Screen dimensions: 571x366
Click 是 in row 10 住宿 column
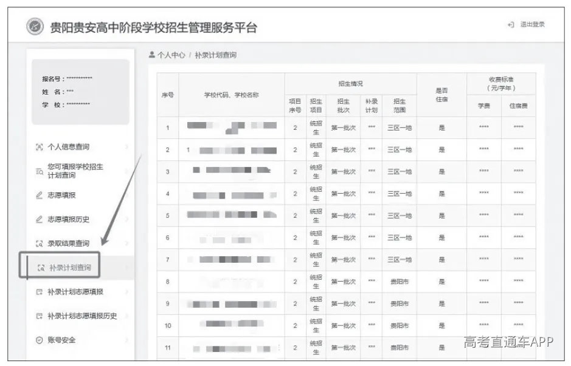441,326
